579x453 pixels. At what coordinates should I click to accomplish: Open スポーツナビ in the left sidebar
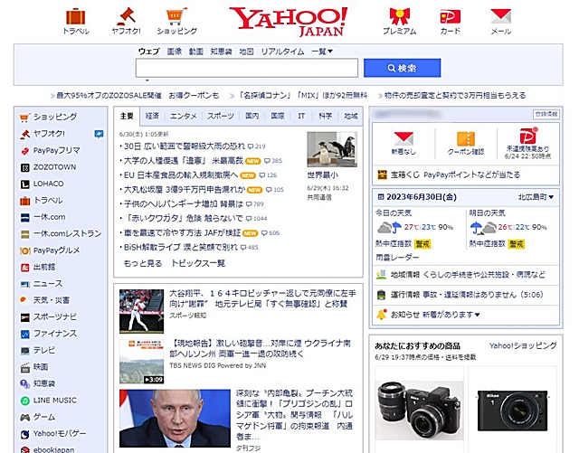(x=55, y=316)
